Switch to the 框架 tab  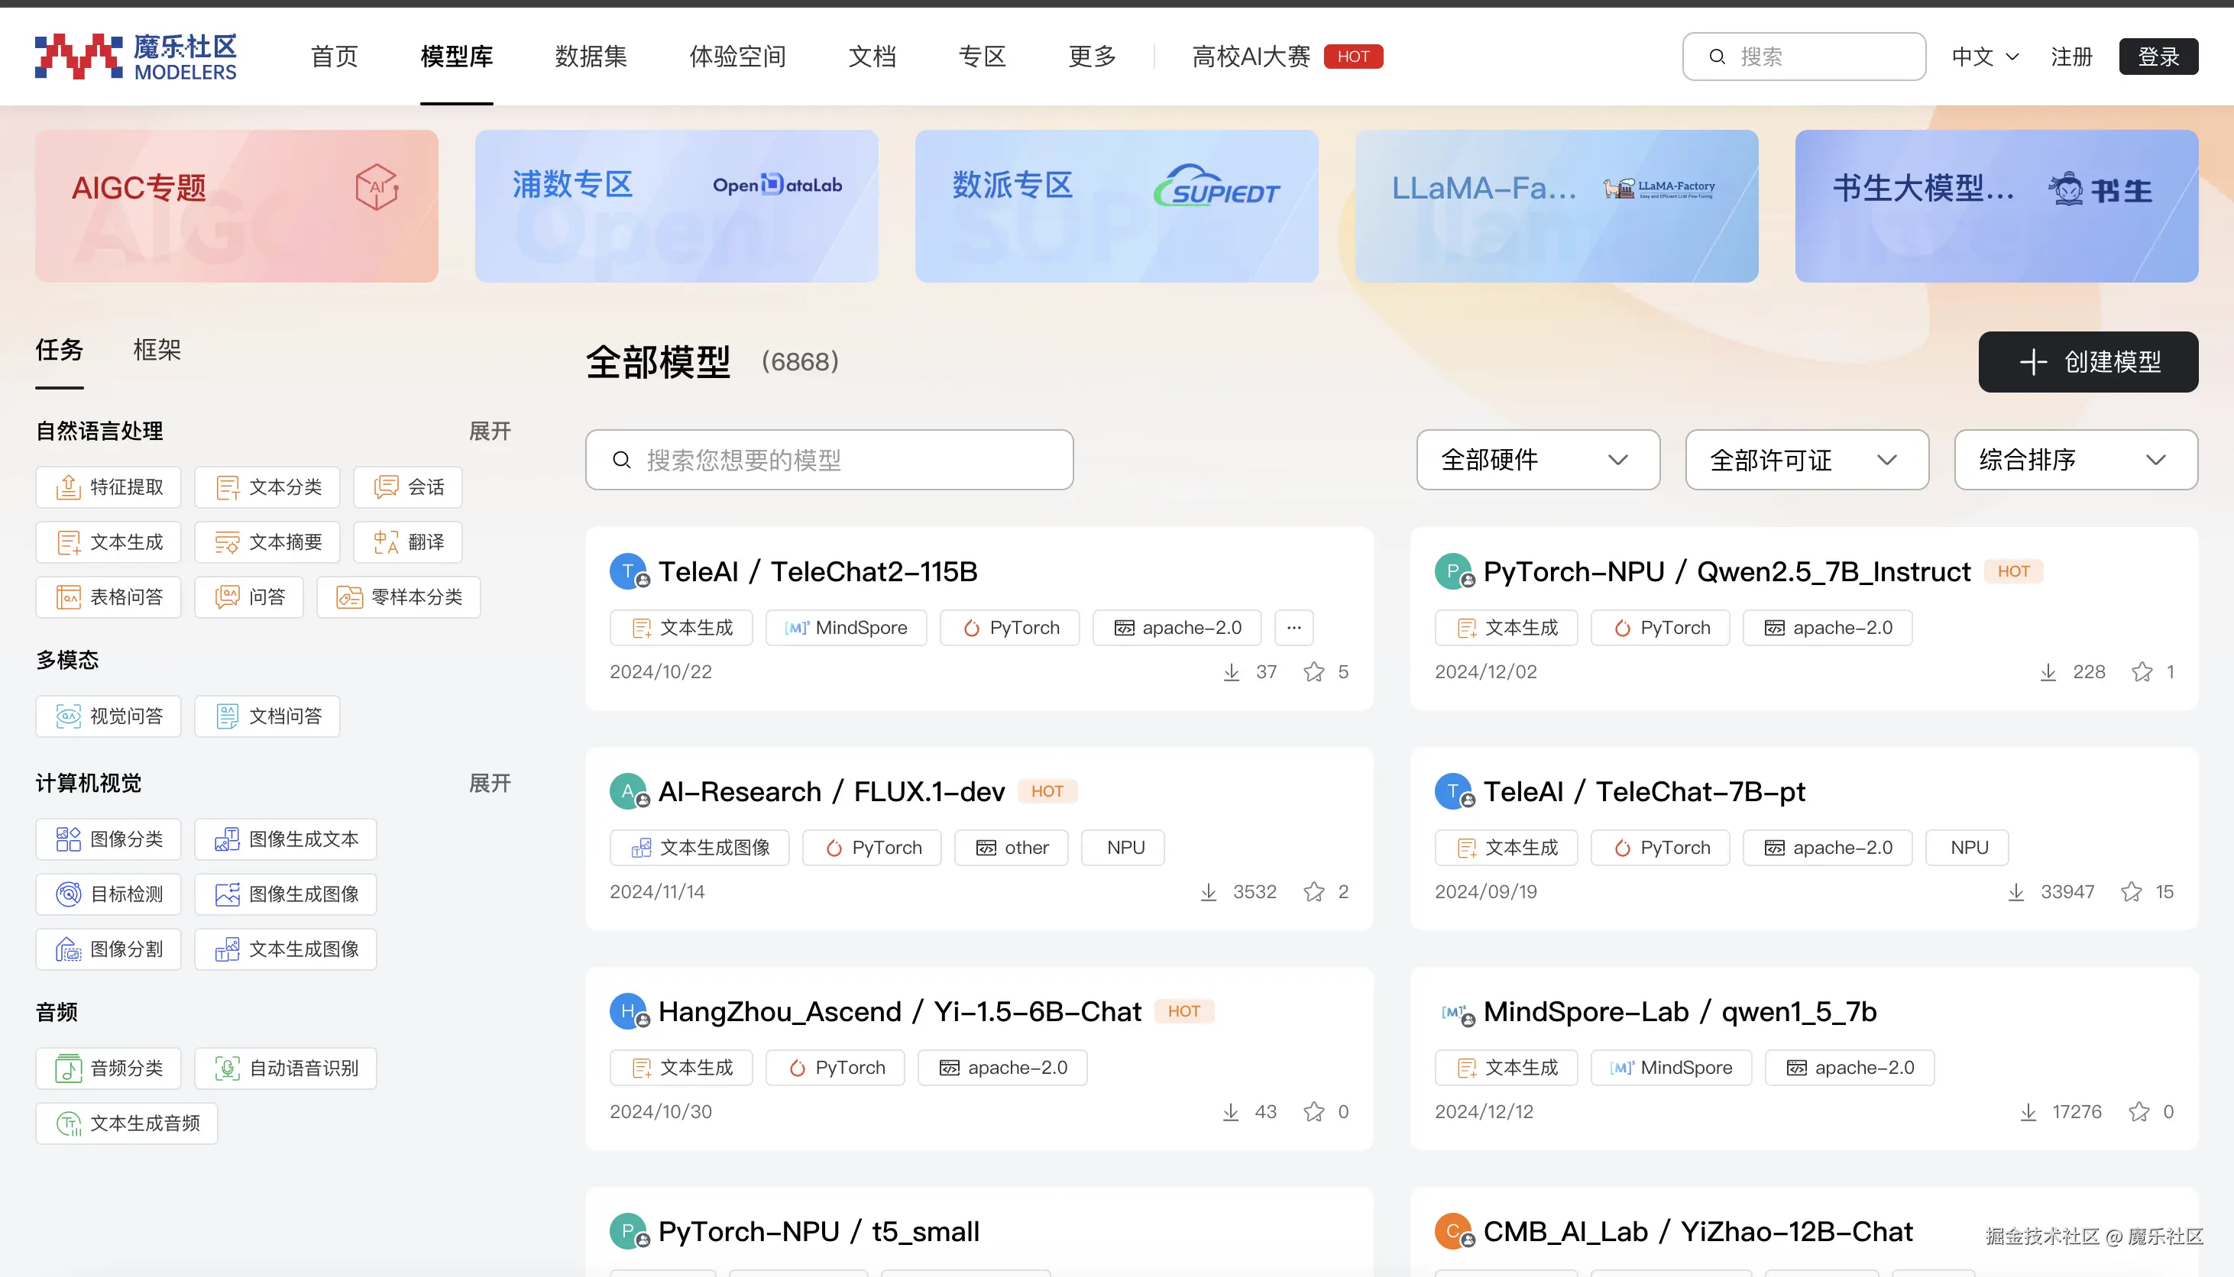click(156, 350)
